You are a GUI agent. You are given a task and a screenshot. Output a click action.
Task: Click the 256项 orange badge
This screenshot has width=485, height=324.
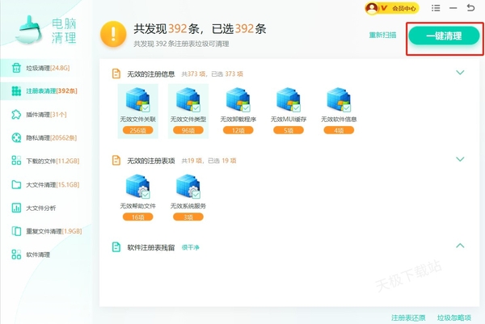point(138,130)
